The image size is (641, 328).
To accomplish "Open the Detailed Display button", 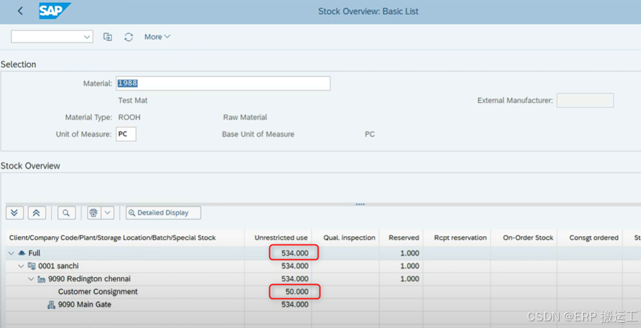I will (163, 212).
